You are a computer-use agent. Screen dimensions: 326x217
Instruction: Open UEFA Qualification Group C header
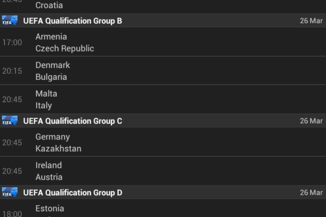coord(73,120)
